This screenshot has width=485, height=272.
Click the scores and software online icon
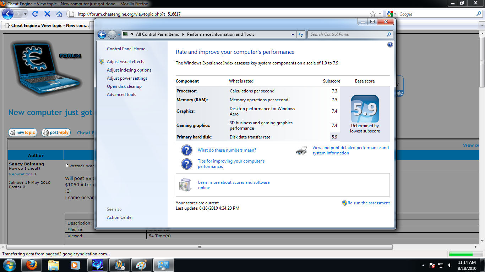coord(185,185)
